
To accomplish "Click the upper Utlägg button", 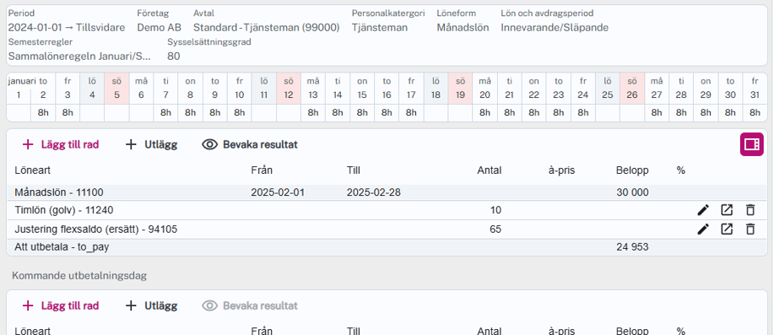I will 151,144.
